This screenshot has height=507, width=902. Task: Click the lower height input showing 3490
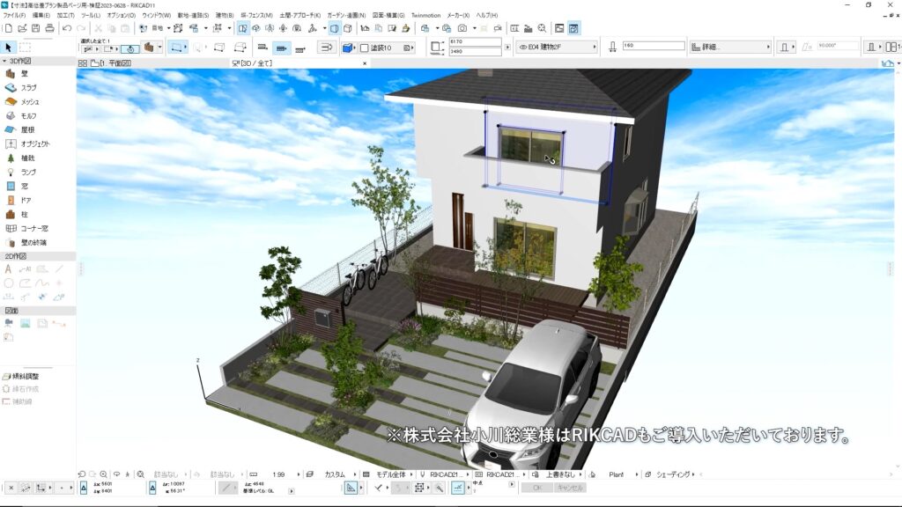pyautogui.click(x=475, y=52)
